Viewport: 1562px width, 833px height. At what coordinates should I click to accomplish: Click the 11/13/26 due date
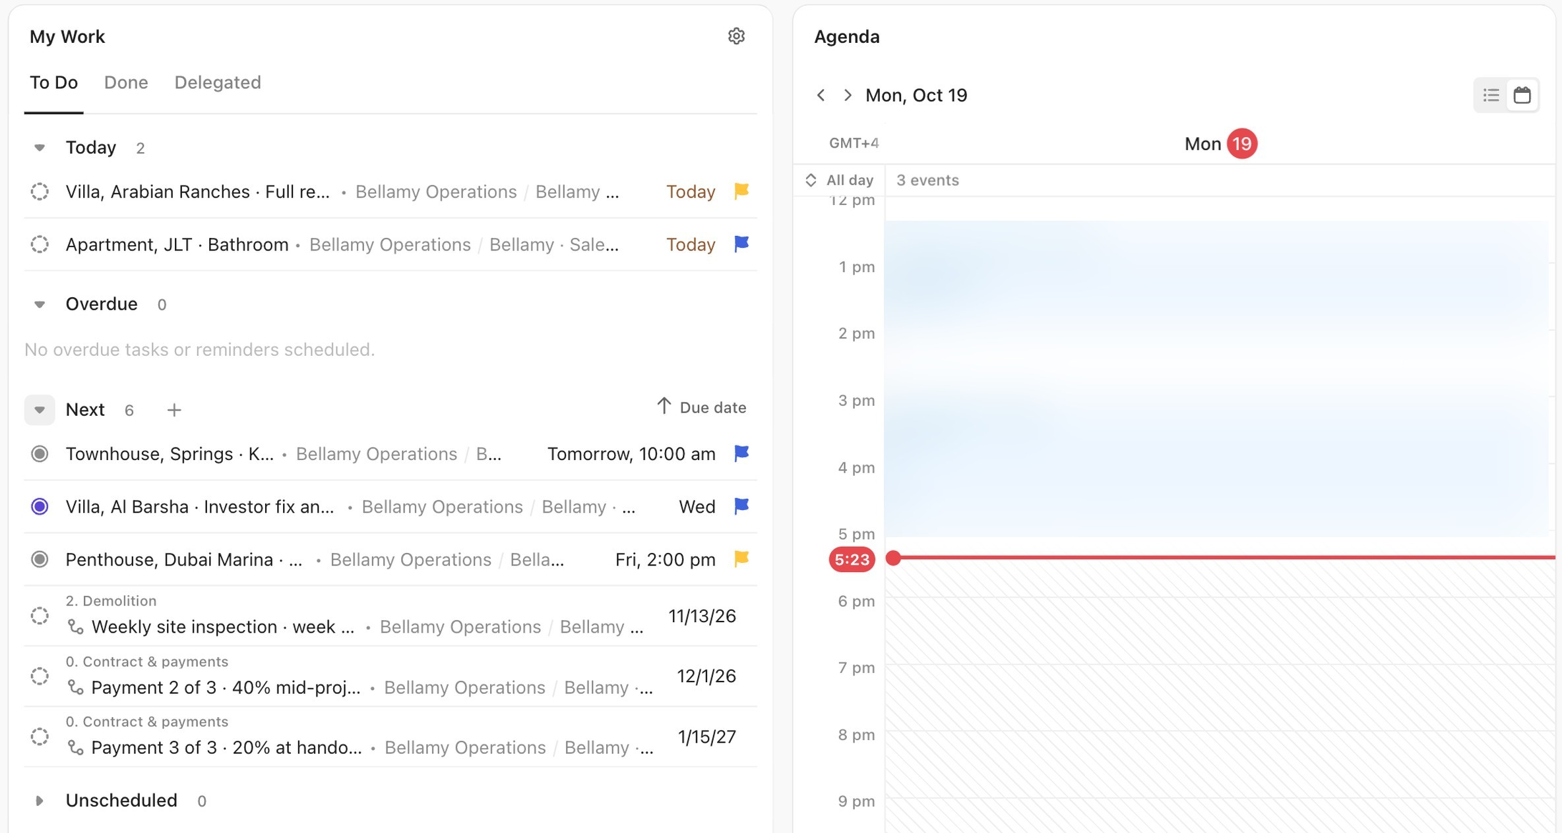click(702, 616)
